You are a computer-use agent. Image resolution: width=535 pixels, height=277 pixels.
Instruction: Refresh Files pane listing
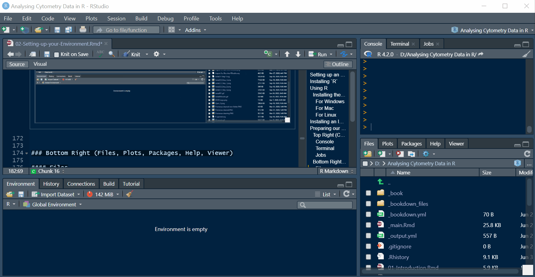tap(527, 154)
